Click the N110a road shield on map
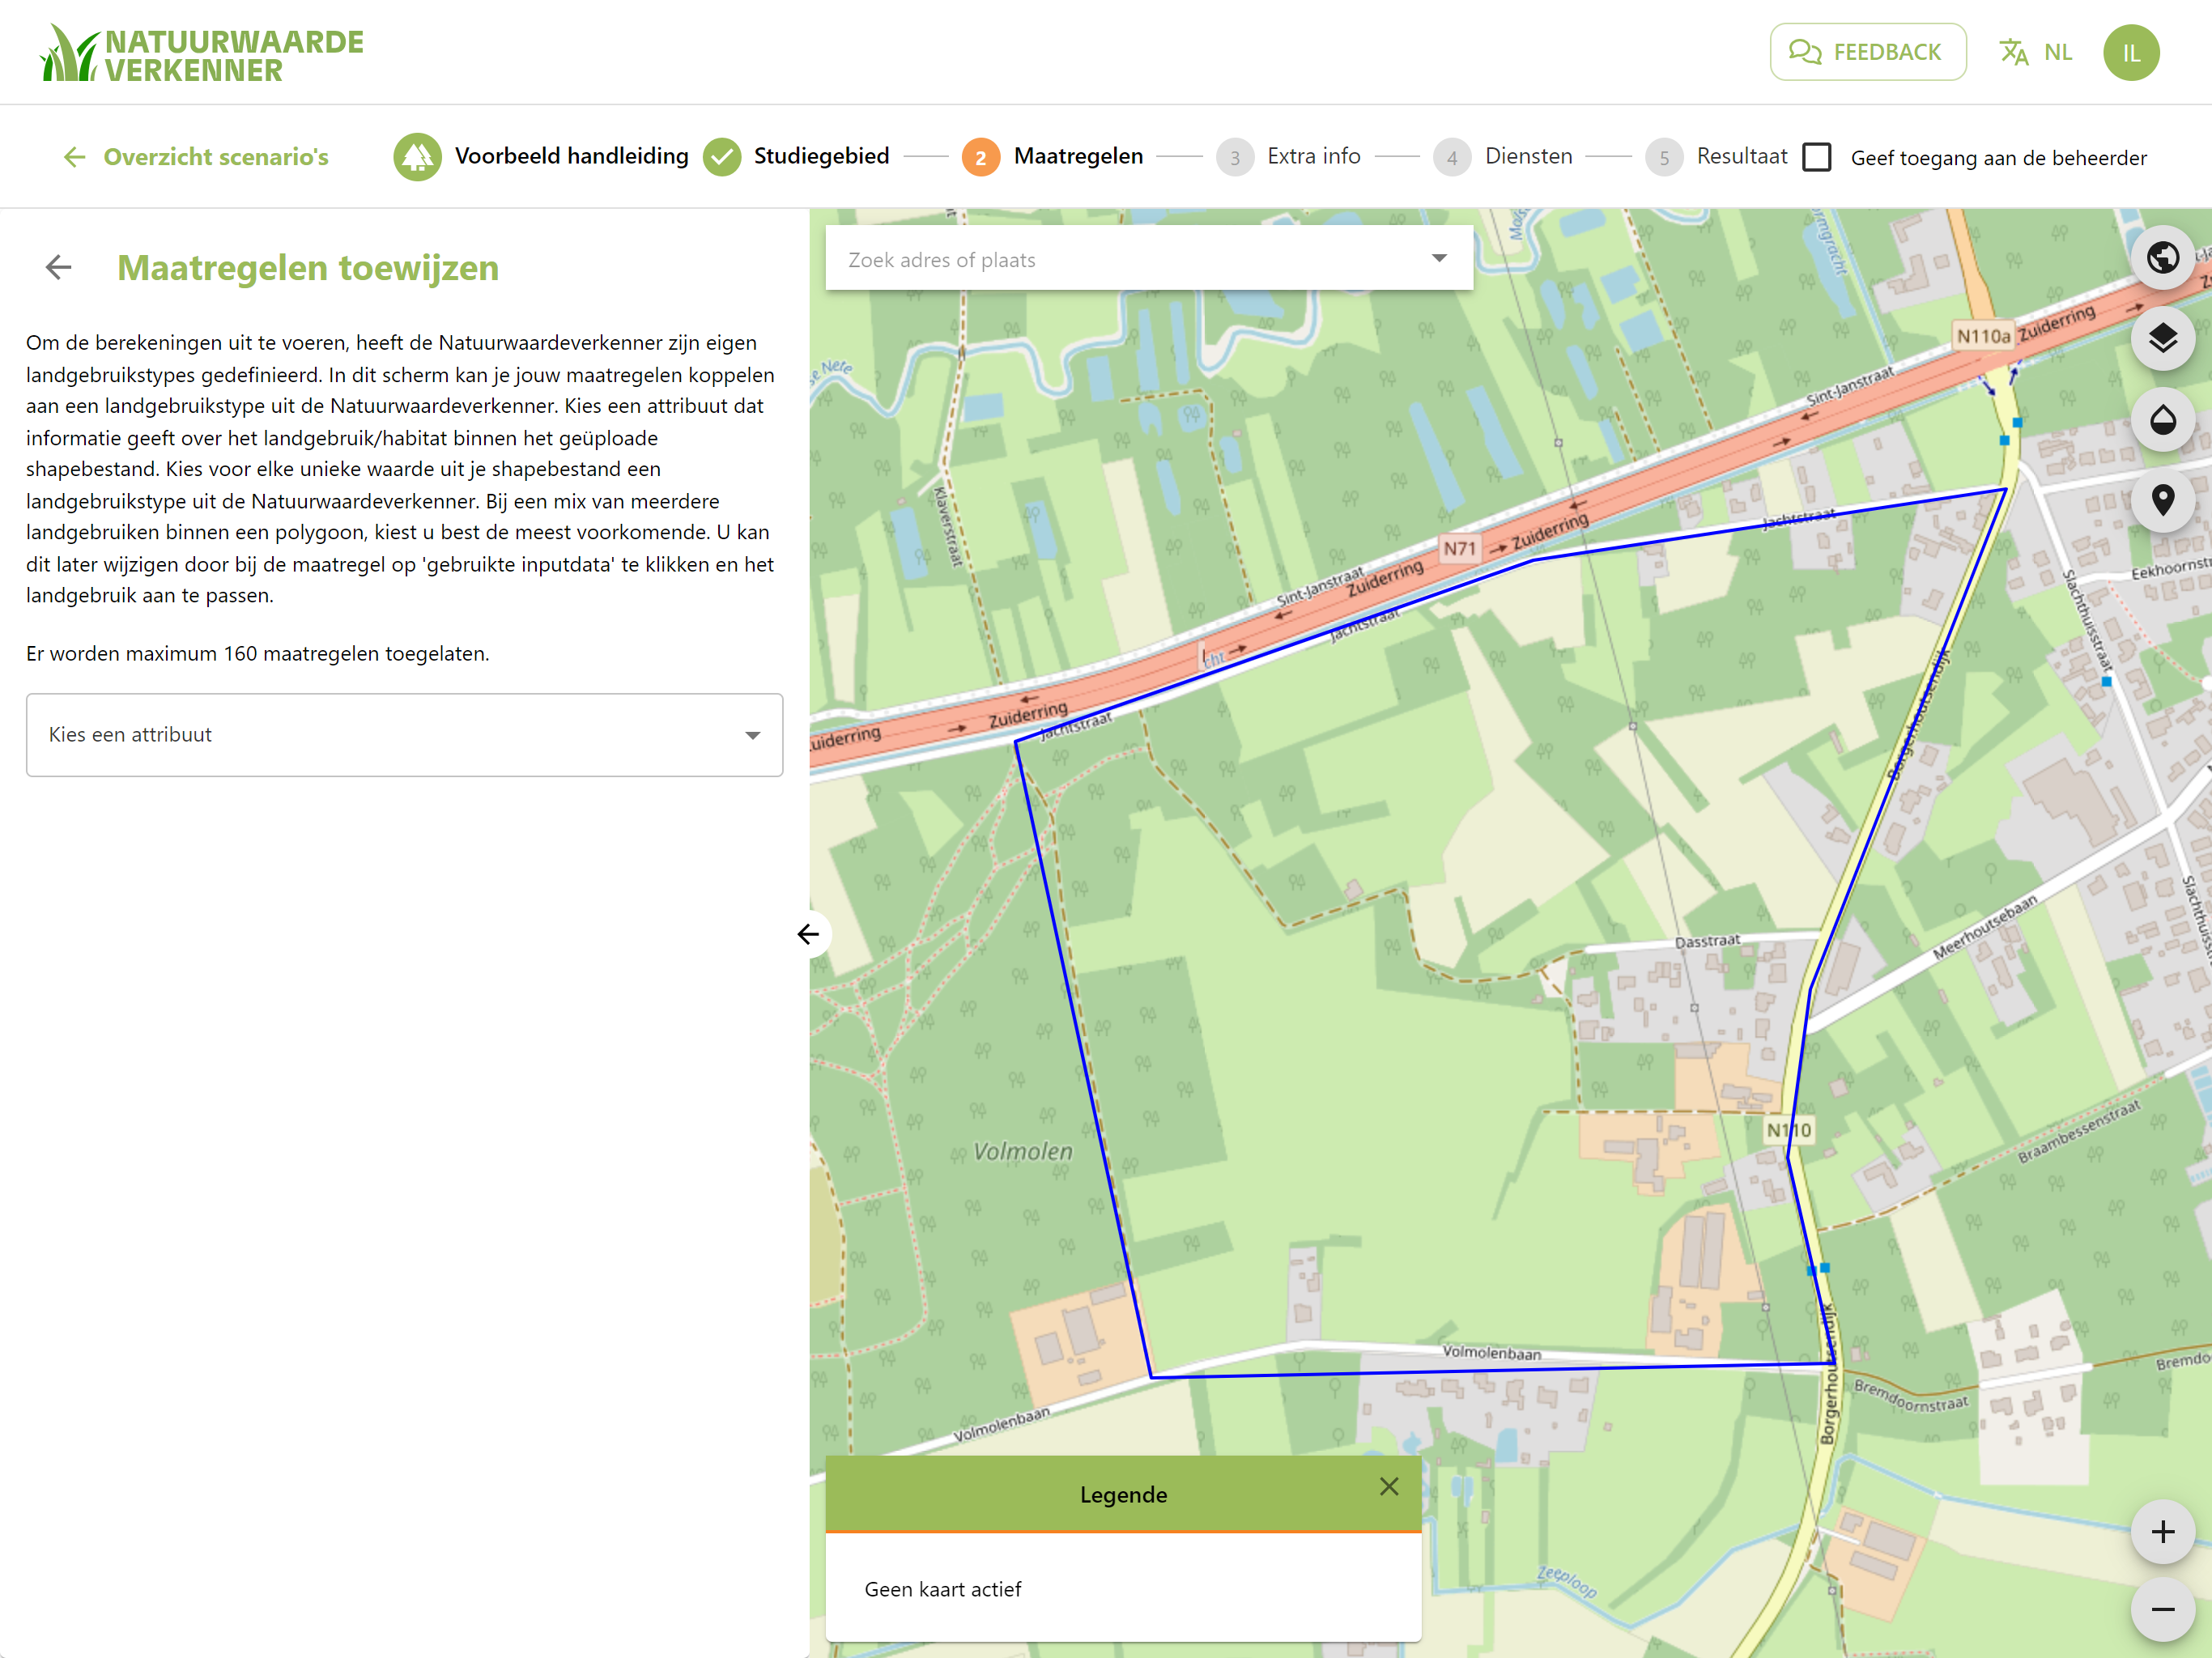 [x=1983, y=336]
